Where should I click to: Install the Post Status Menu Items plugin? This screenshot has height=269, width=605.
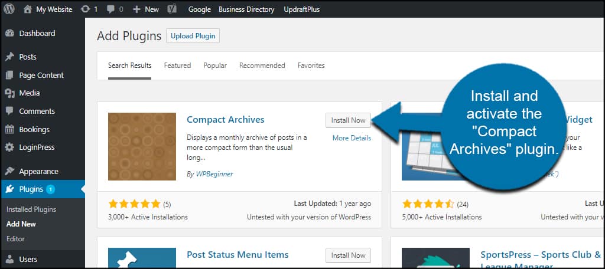coord(348,255)
